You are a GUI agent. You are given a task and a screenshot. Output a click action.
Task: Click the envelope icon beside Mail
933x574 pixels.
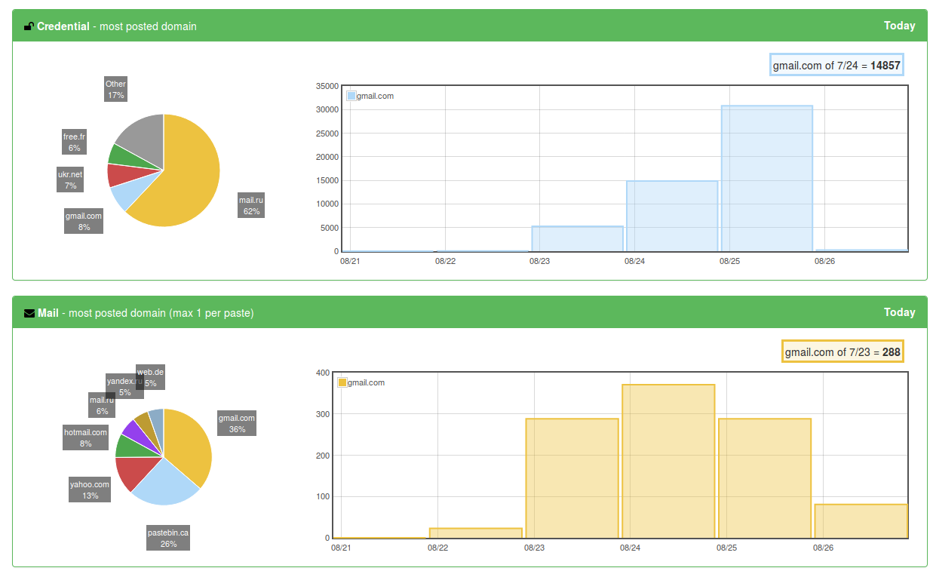pyautogui.click(x=29, y=312)
